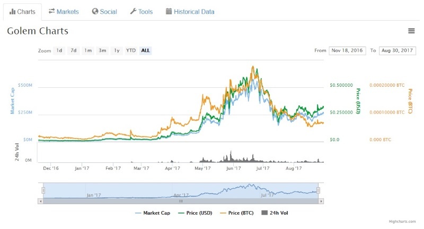Switch to the Markets tab
The width and height of the screenshot is (424, 229).
pyautogui.click(x=64, y=12)
